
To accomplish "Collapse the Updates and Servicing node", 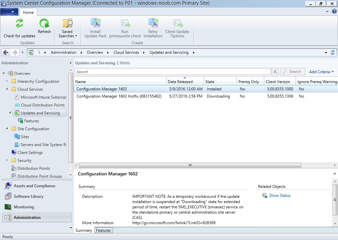I will pyautogui.click(x=10, y=113).
